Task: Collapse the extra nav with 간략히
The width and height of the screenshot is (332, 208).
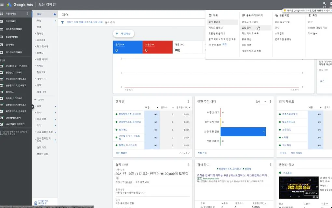Action: [x=41, y=100]
